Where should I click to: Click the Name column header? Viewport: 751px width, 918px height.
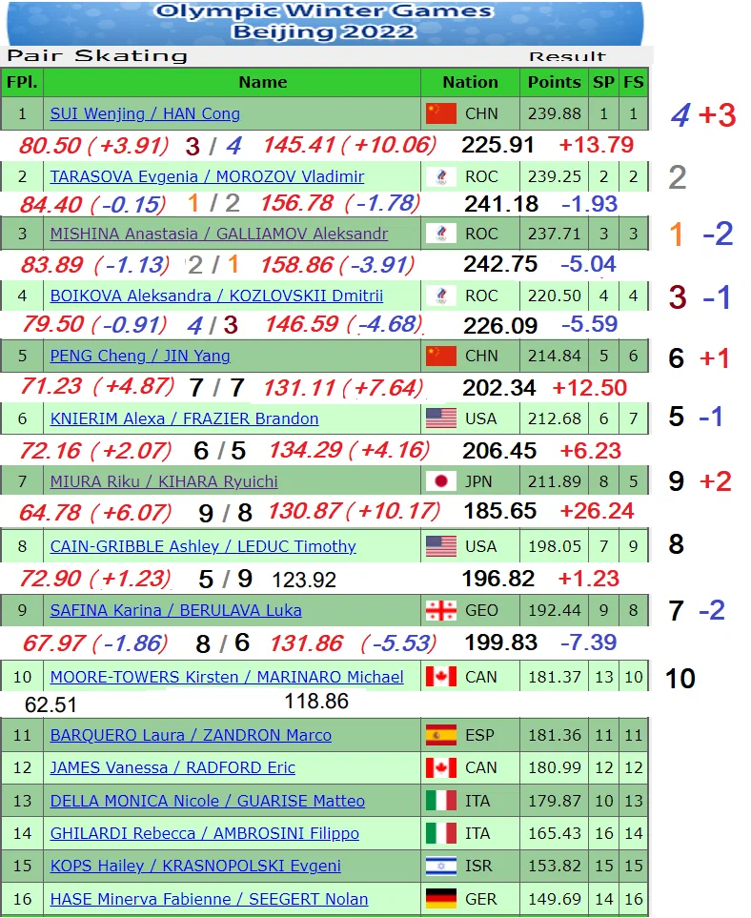pyautogui.click(x=262, y=82)
